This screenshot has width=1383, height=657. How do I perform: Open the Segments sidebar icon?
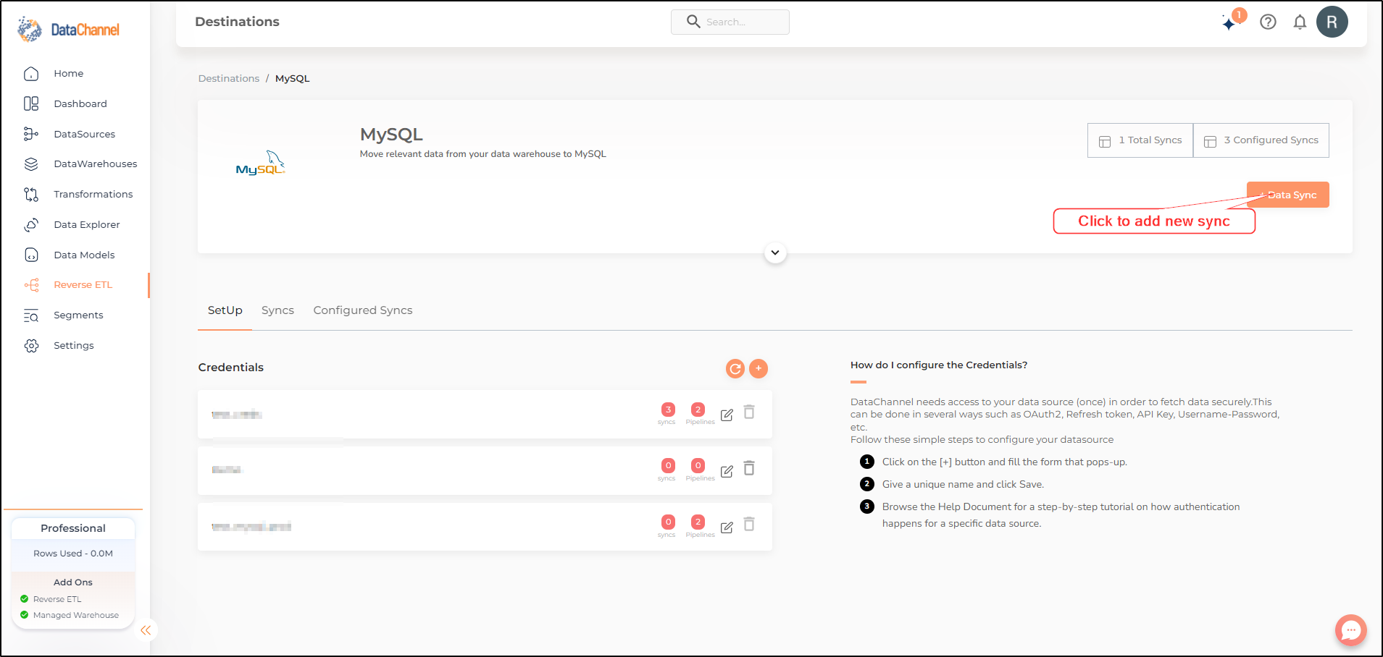[31, 315]
